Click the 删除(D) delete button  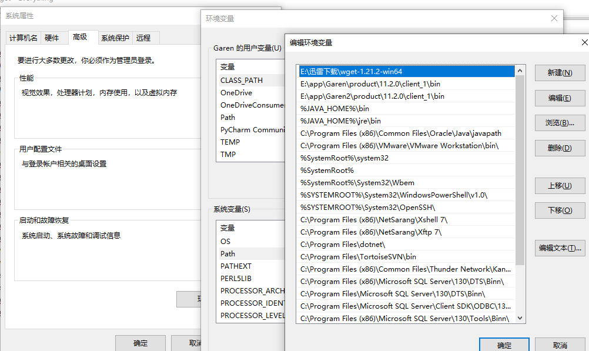point(560,148)
